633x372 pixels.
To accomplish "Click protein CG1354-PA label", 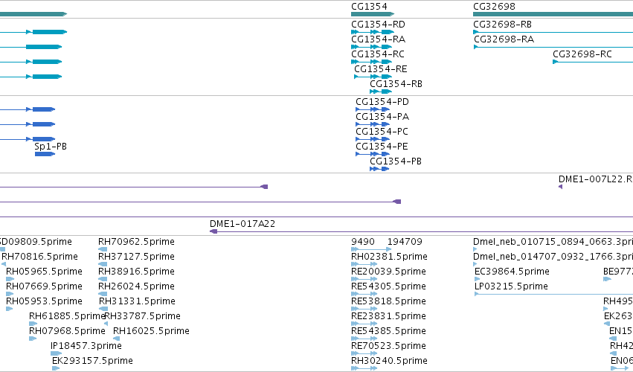I will coord(382,117).
